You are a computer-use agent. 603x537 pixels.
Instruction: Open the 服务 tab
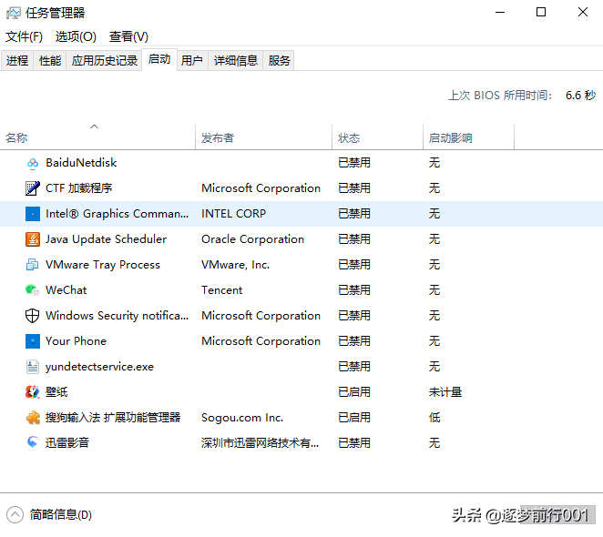279,60
